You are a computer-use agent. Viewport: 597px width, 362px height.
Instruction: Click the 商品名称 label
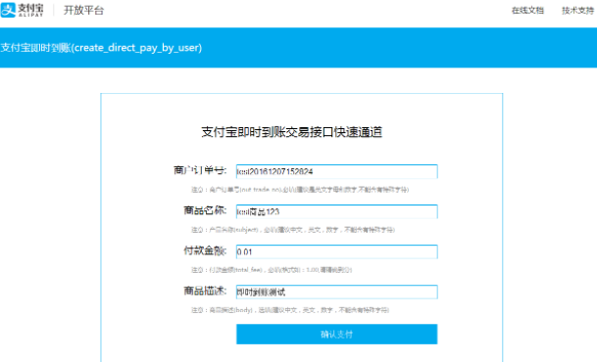[x=205, y=210]
